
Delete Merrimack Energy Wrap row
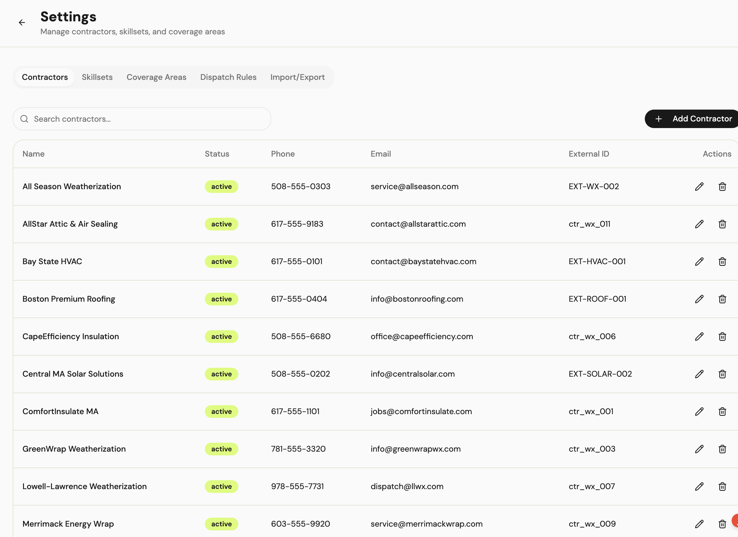[722, 524]
